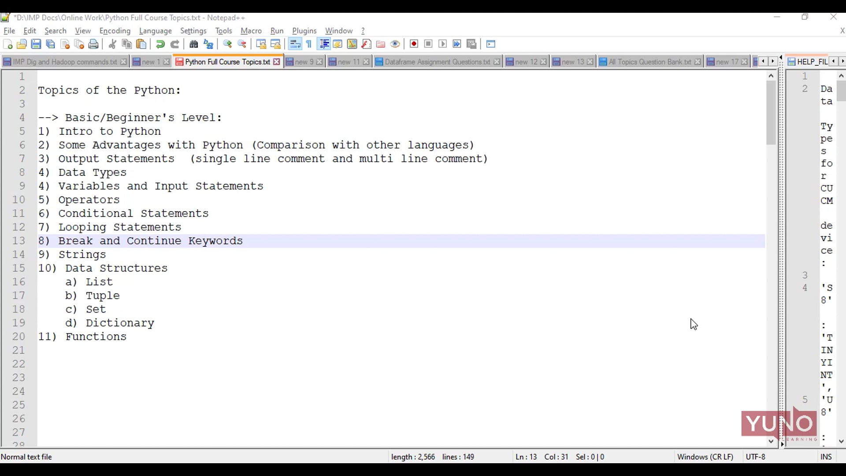Click the Redo toolbar icon
This screenshot has height=476, width=846.
(x=174, y=44)
